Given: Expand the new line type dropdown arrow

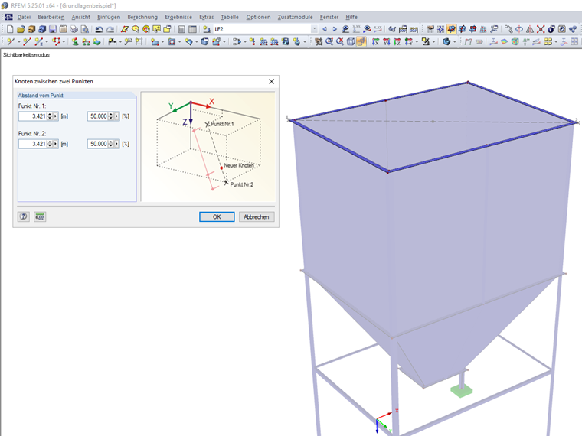Looking at the screenshot, I should (x=47, y=41).
